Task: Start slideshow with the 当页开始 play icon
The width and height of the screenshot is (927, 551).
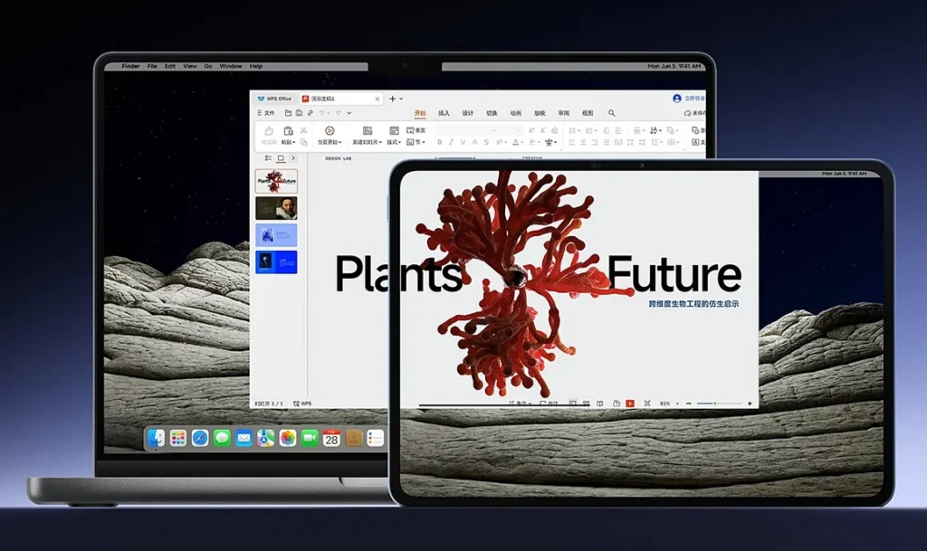Action: (x=329, y=130)
